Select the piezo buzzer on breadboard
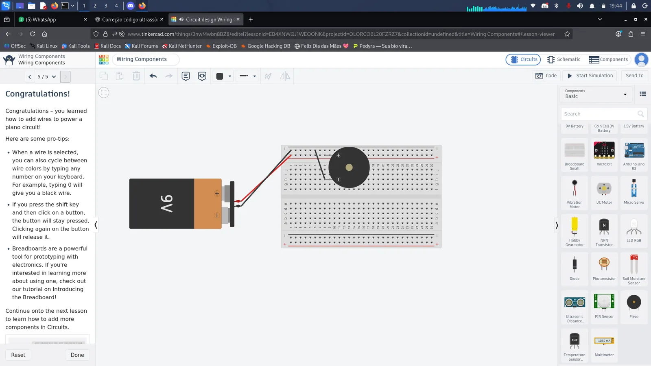The image size is (651, 366). tap(349, 168)
